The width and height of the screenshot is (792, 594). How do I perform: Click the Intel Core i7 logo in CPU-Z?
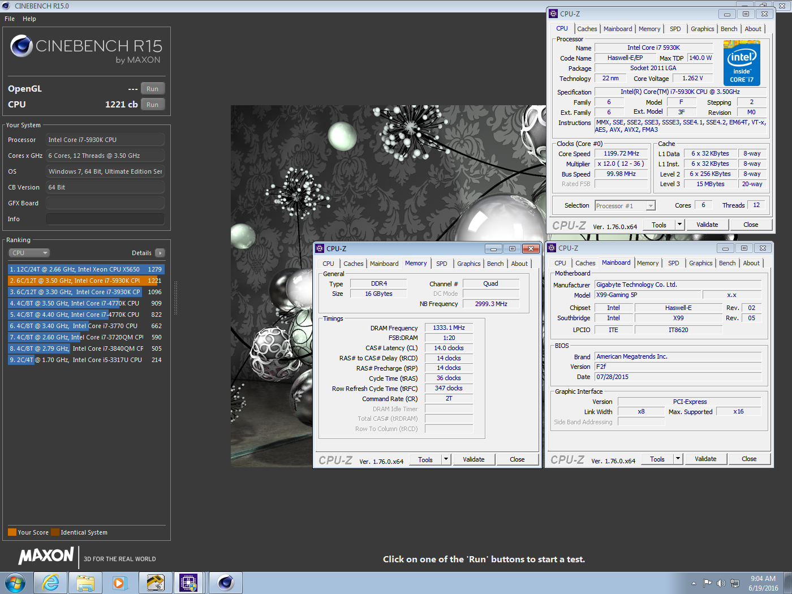click(x=742, y=63)
